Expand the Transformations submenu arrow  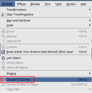click(x=90, y=10)
